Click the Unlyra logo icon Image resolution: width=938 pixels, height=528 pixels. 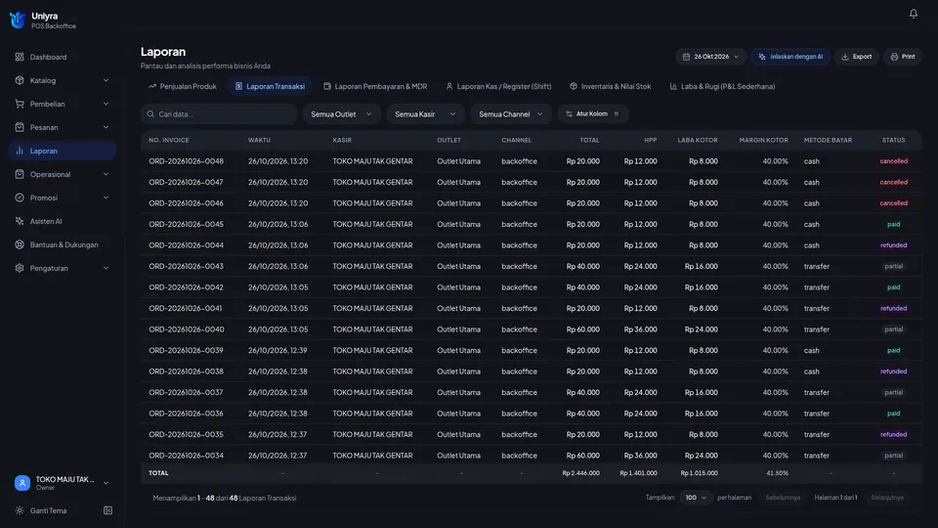coord(18,20)
